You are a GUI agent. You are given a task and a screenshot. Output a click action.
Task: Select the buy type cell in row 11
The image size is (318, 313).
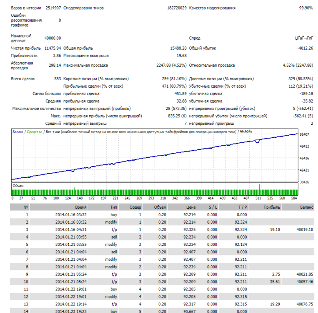[114, 289]
